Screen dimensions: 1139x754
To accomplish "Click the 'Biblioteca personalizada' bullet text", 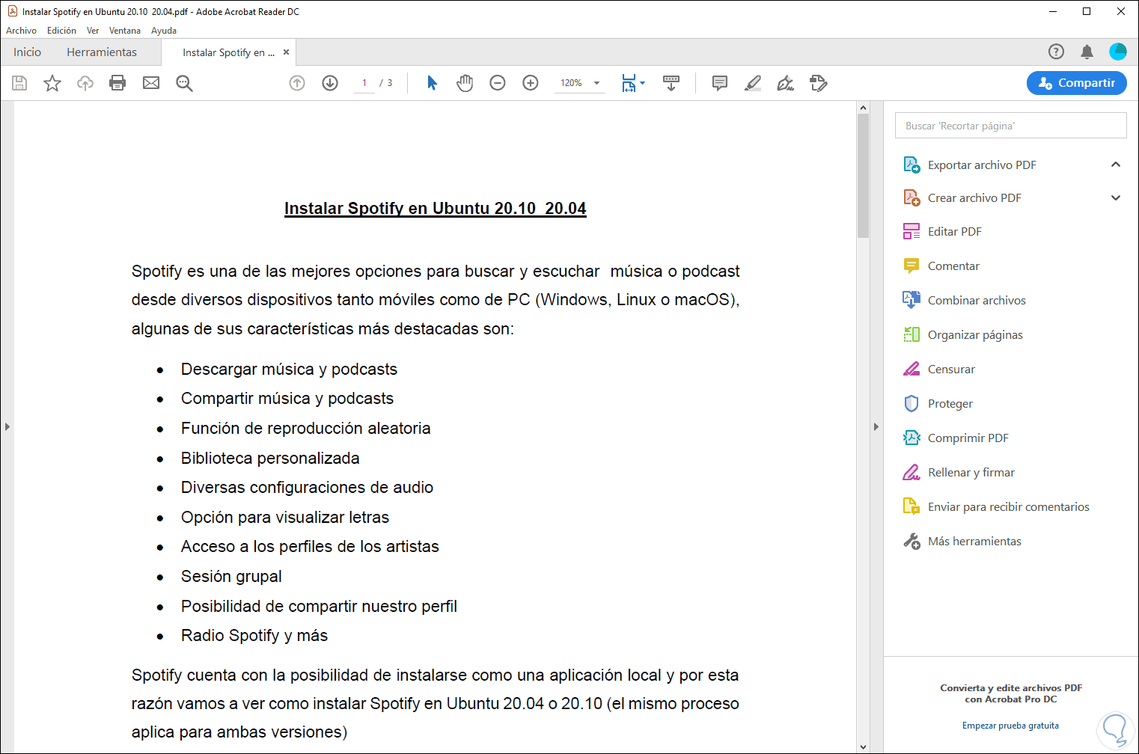I will (270, 458).
